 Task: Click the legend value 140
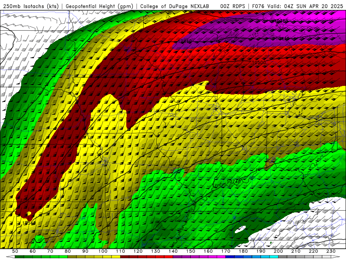173,251
